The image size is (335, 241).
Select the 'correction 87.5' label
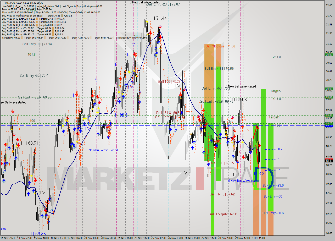click(x=273, y=170)
